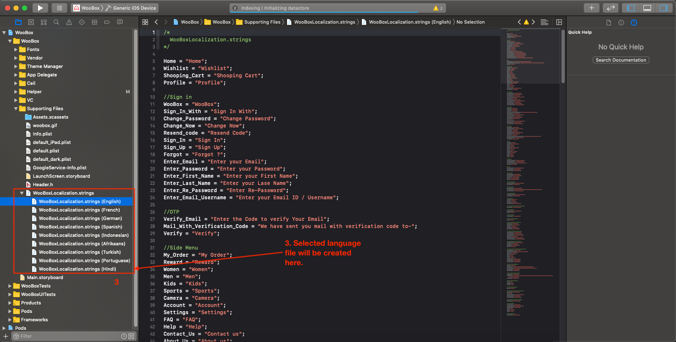Click WooBoxLocalization.strings (English) breadcrumb
Image resolution: width=676 pixels, height=342 pixels.
click(x=406, y=22)
